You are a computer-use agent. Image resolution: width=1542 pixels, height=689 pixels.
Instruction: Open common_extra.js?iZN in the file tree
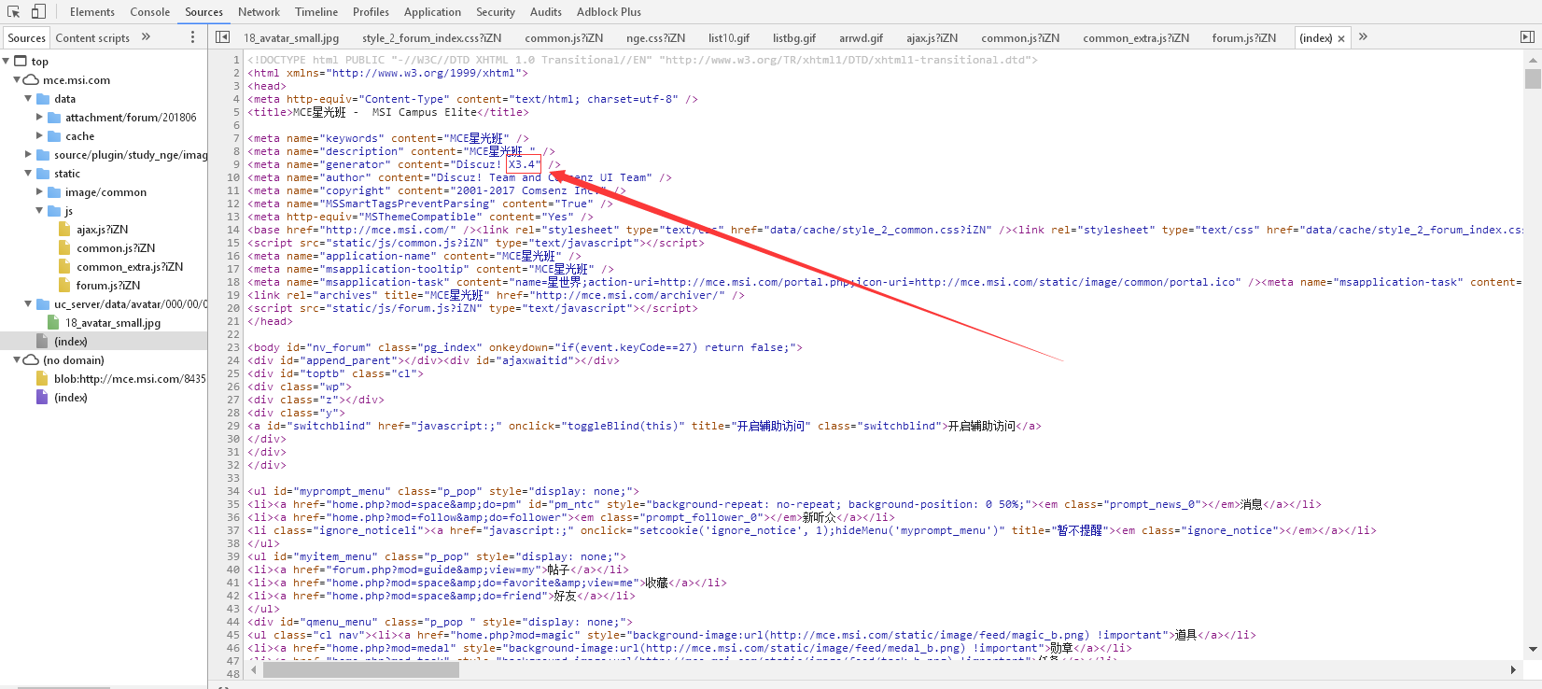click(x=130, y=267)
